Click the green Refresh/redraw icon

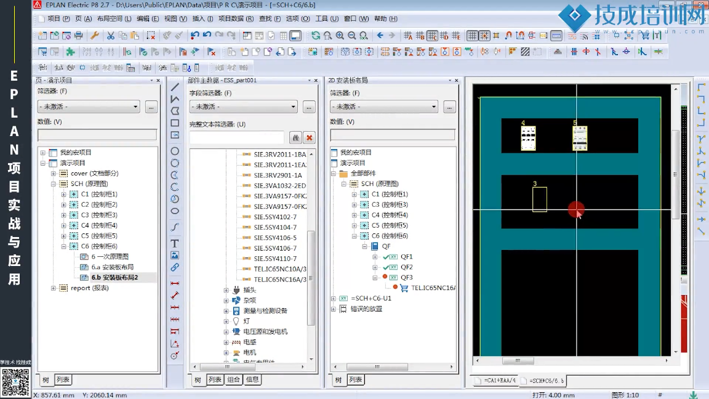tap(316, 35)
